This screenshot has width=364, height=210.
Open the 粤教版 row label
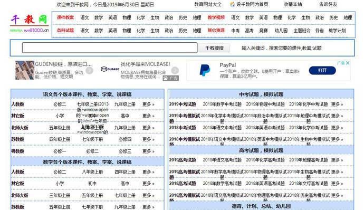point(17,151)
